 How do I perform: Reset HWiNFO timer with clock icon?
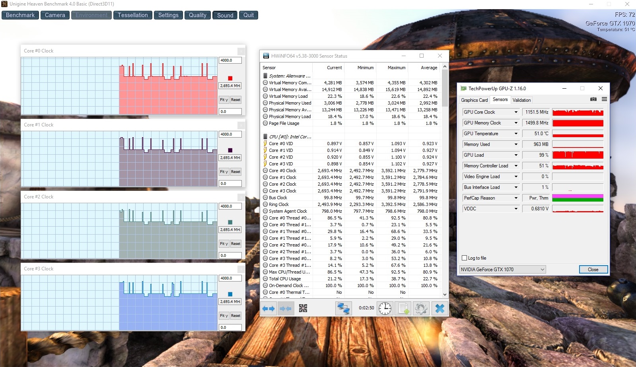385,308
